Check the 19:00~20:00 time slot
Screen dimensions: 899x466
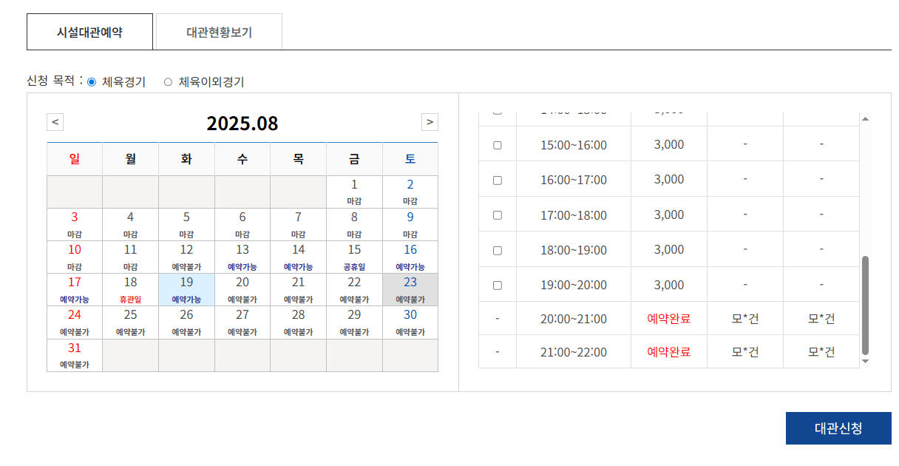click(x=498, y=286)
